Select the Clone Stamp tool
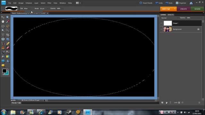The width and height of the screenshot is (205, 115). click(3, 48)
